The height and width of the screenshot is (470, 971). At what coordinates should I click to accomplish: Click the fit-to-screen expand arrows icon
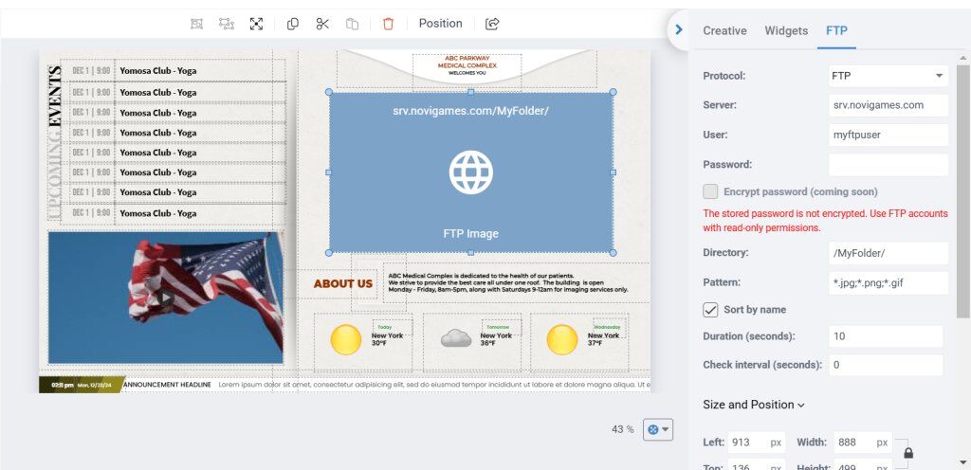pyautogui.click(x=256, y=24)
